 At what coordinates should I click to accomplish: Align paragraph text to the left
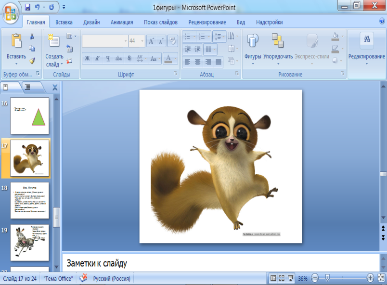pos(187,62)
